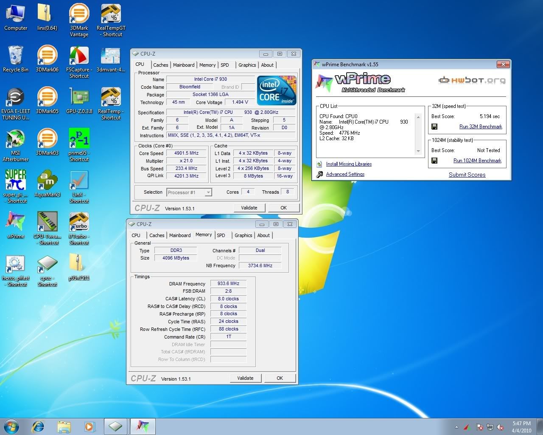Launch the MSI Afterburner icon
The image size is (543, 435).
tap(16, 145)
